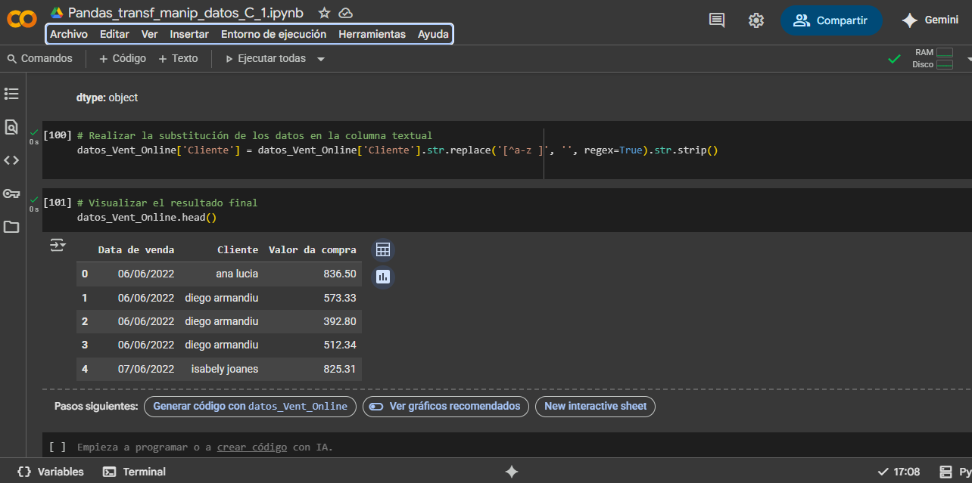Open the Archivo menu
The height and width of the screenshot is (483, 972).
pyautogui.click(x=69, y=34)
